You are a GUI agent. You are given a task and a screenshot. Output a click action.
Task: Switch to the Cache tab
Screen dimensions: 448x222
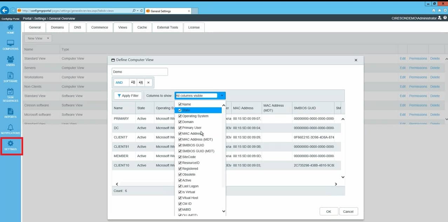coord(142,27)
